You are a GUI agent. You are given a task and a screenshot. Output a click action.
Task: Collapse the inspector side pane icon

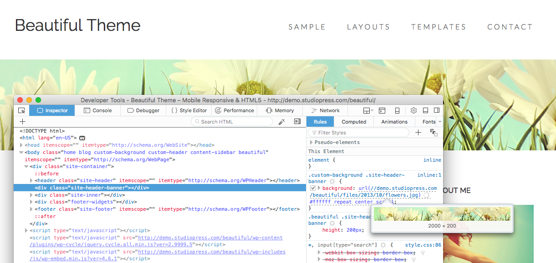point(297,122)
